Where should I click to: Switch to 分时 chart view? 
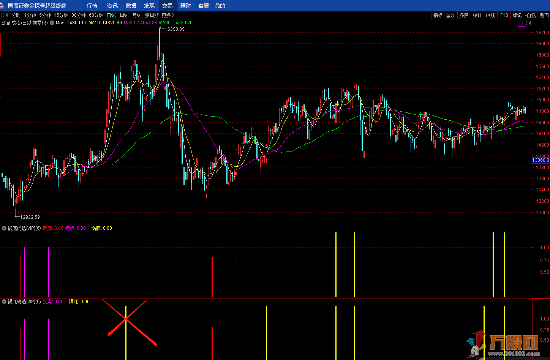click(16, 16)
